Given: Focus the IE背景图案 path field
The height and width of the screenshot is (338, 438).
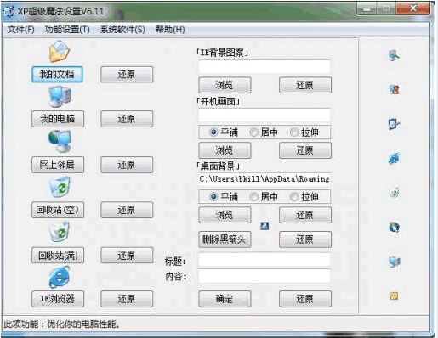Looking at the screenshot, I should [x=265, y=66].
